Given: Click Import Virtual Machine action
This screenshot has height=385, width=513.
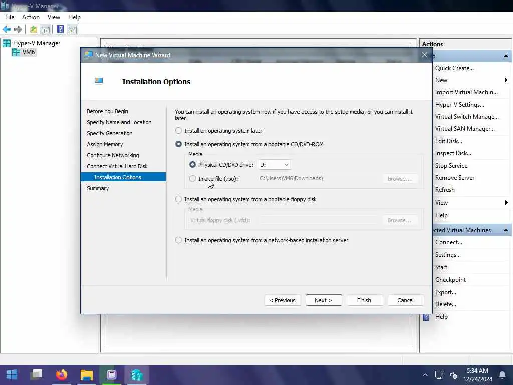Looking at the screenshot, I should point(466,92).
